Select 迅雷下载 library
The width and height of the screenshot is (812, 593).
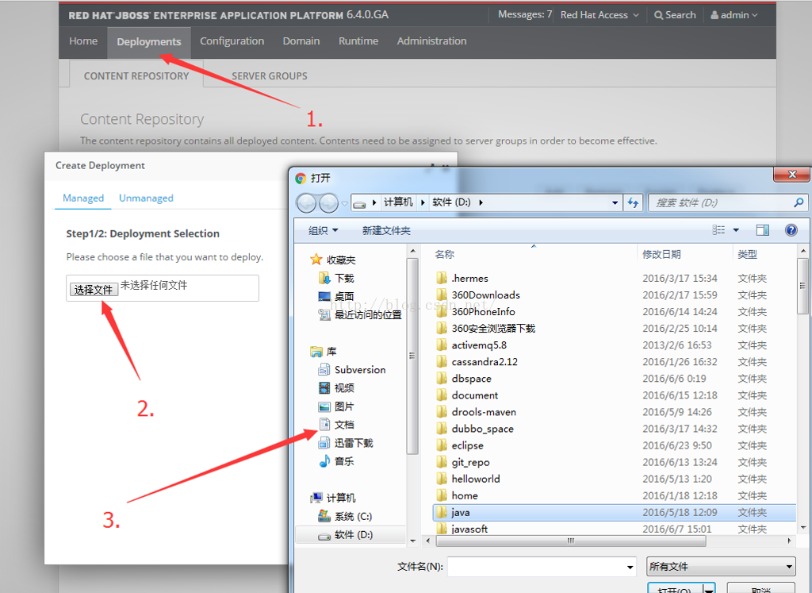point(346,443)
